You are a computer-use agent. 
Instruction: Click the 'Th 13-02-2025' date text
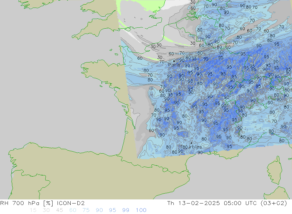[x=194, y=203]
